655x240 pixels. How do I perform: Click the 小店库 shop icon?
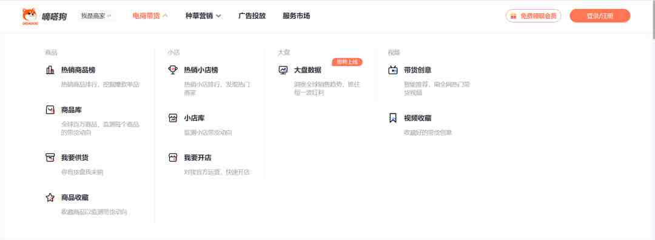173,118
